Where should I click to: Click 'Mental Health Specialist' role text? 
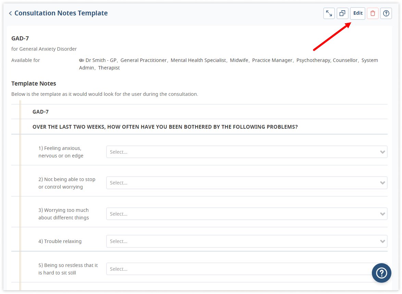pos(198,60)
